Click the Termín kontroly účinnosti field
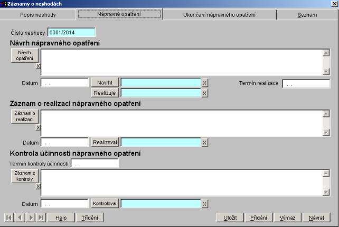The image size is (339, 227). click(95, 164)
